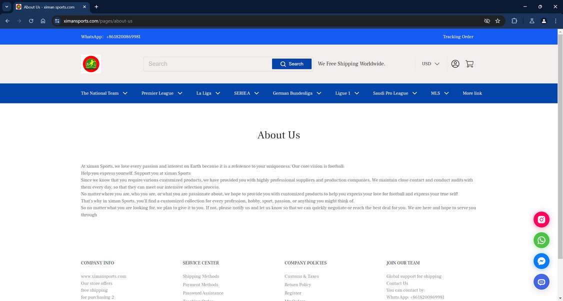Open the WhatsApp floating chat button
This screenshot has height=301, width=563.
[541, 240]
